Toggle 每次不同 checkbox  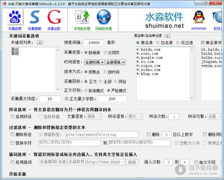click(196, 162)
